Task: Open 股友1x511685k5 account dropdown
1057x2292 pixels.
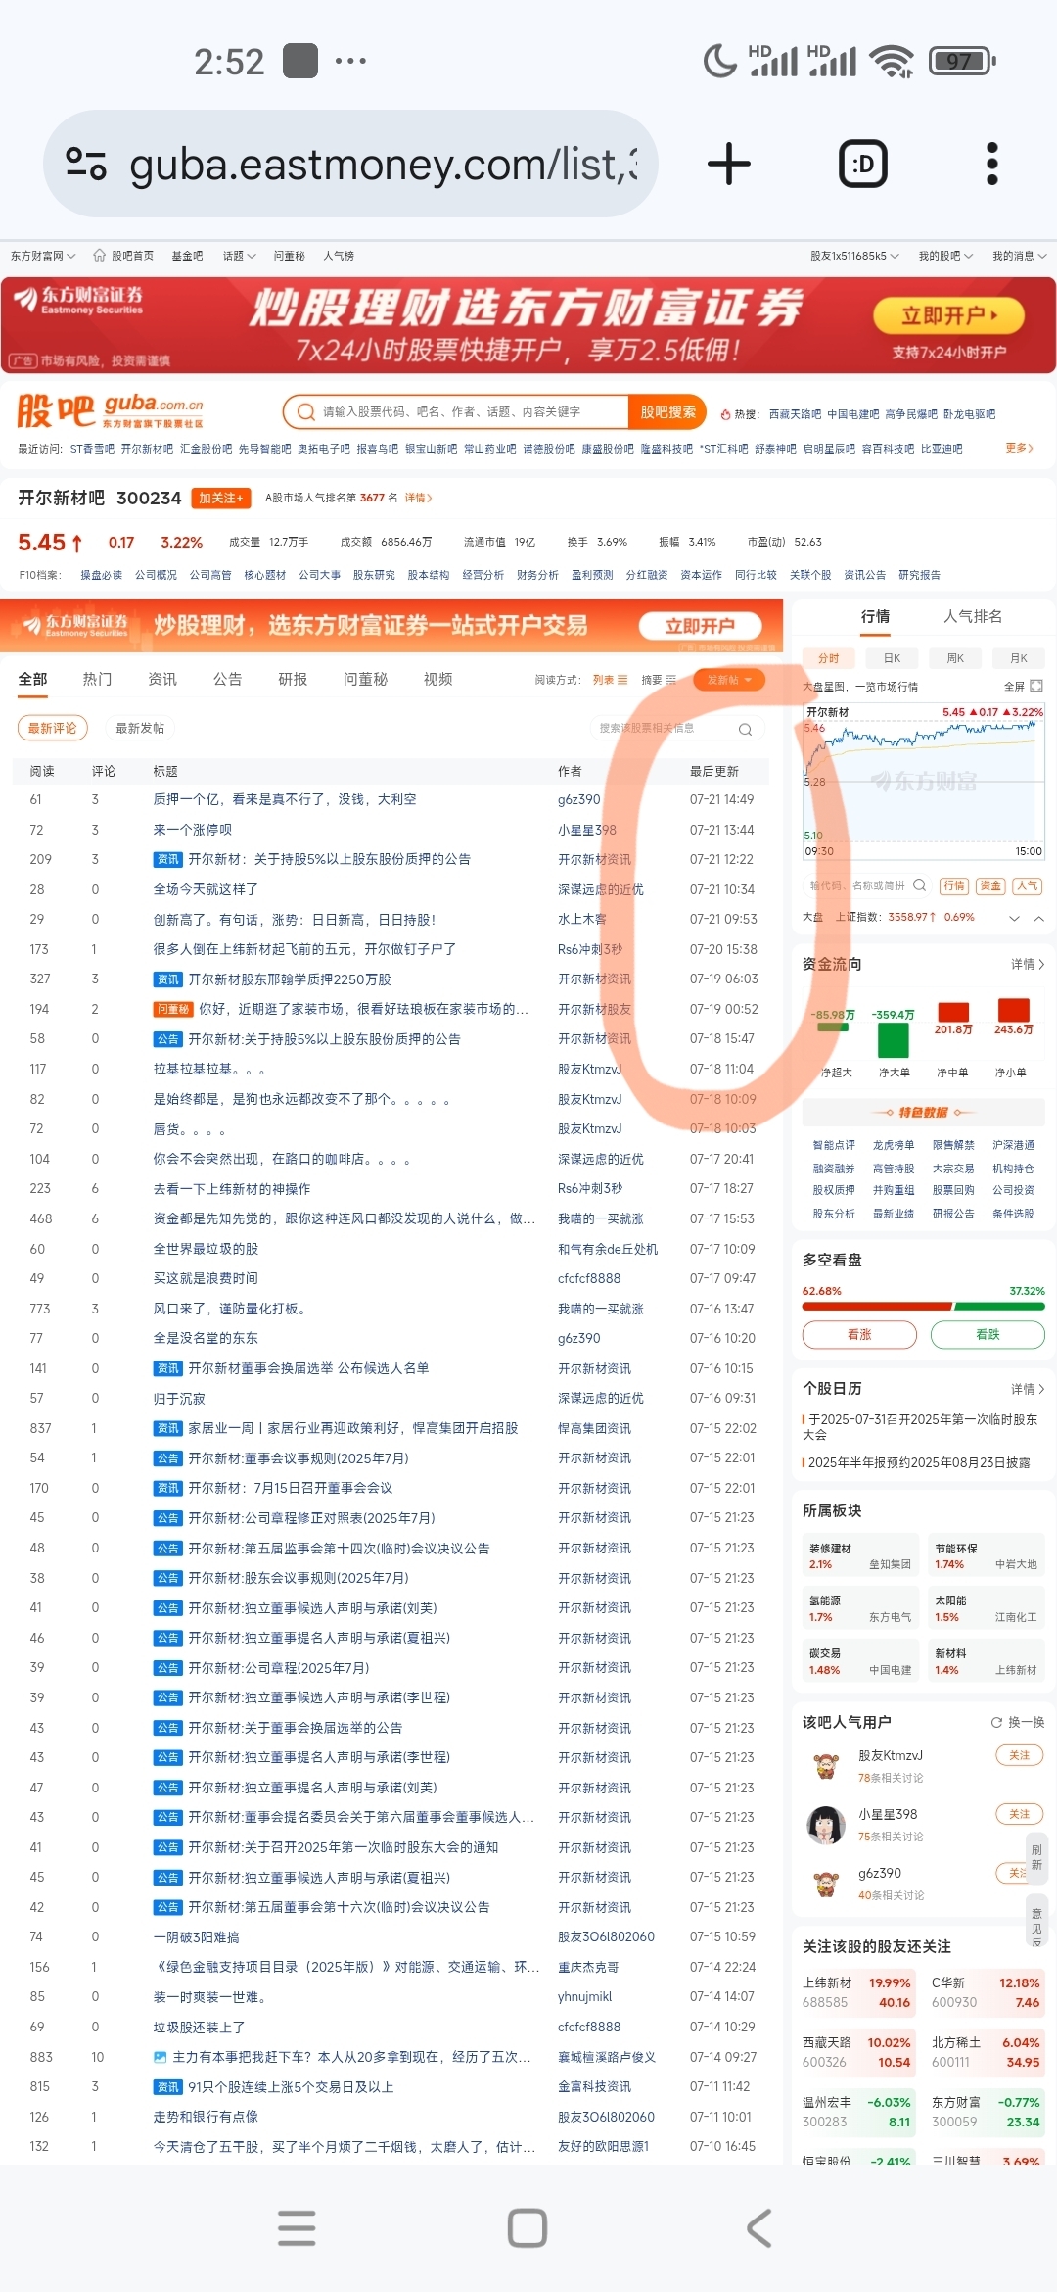Action: point(854,256)
